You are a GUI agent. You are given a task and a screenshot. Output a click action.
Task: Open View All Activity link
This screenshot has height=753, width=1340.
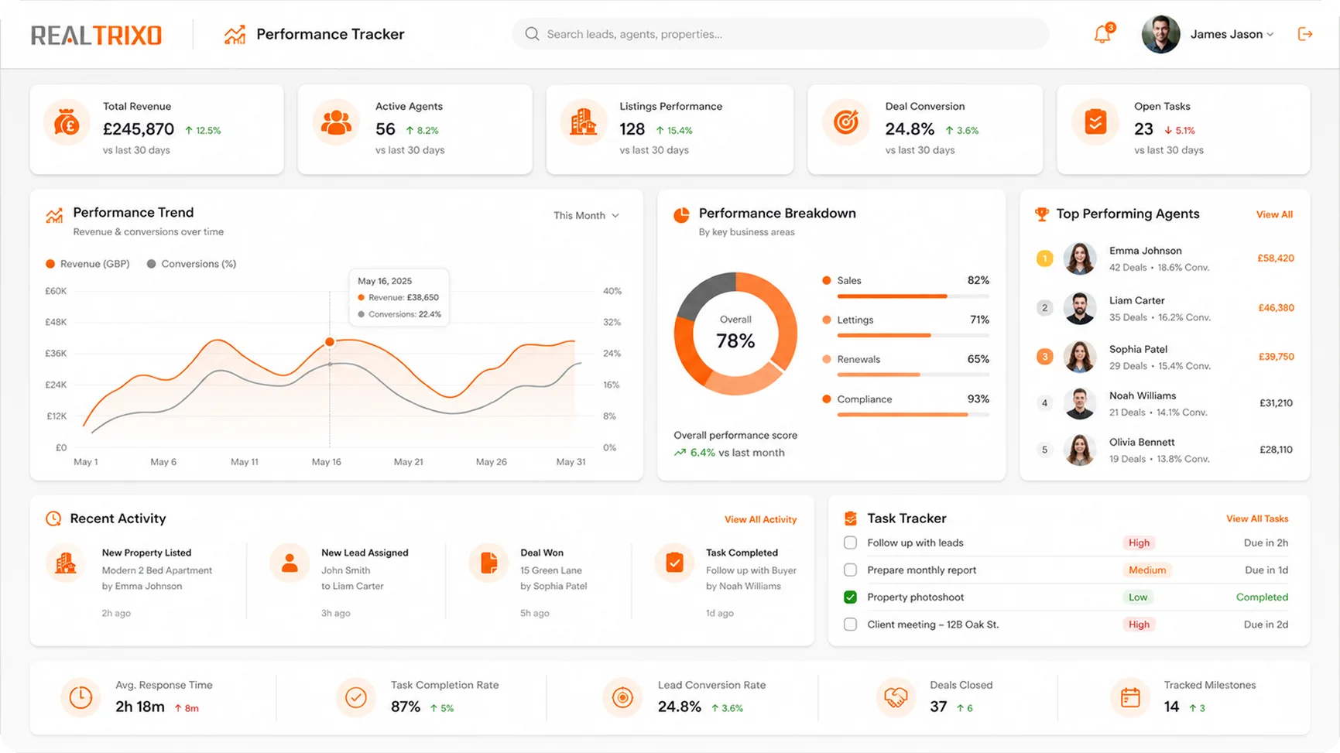(760, 519)
